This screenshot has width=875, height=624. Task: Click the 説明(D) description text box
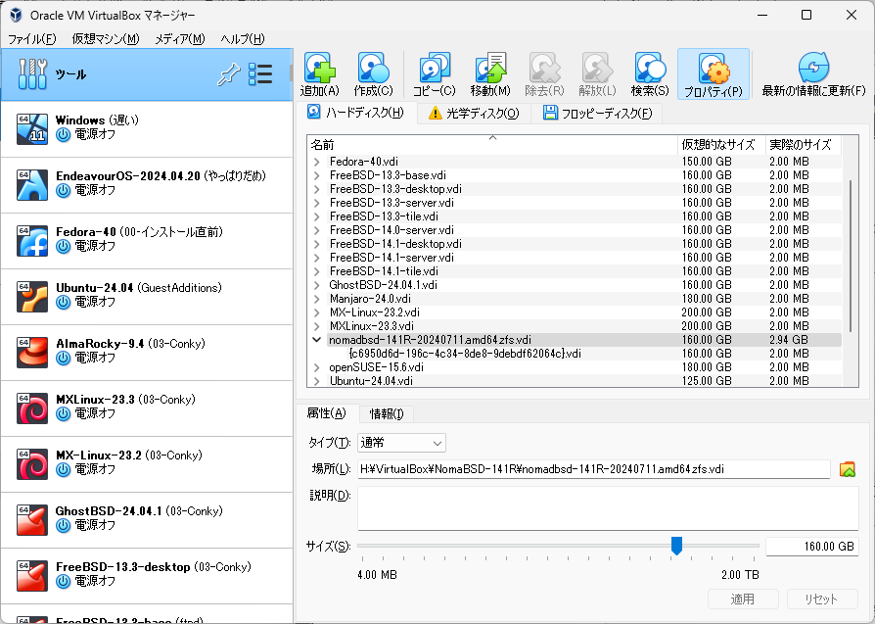coord(608,508)
